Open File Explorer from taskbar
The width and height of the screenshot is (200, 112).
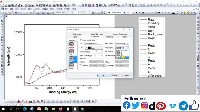pyautogui.click(x=53, y=109)
